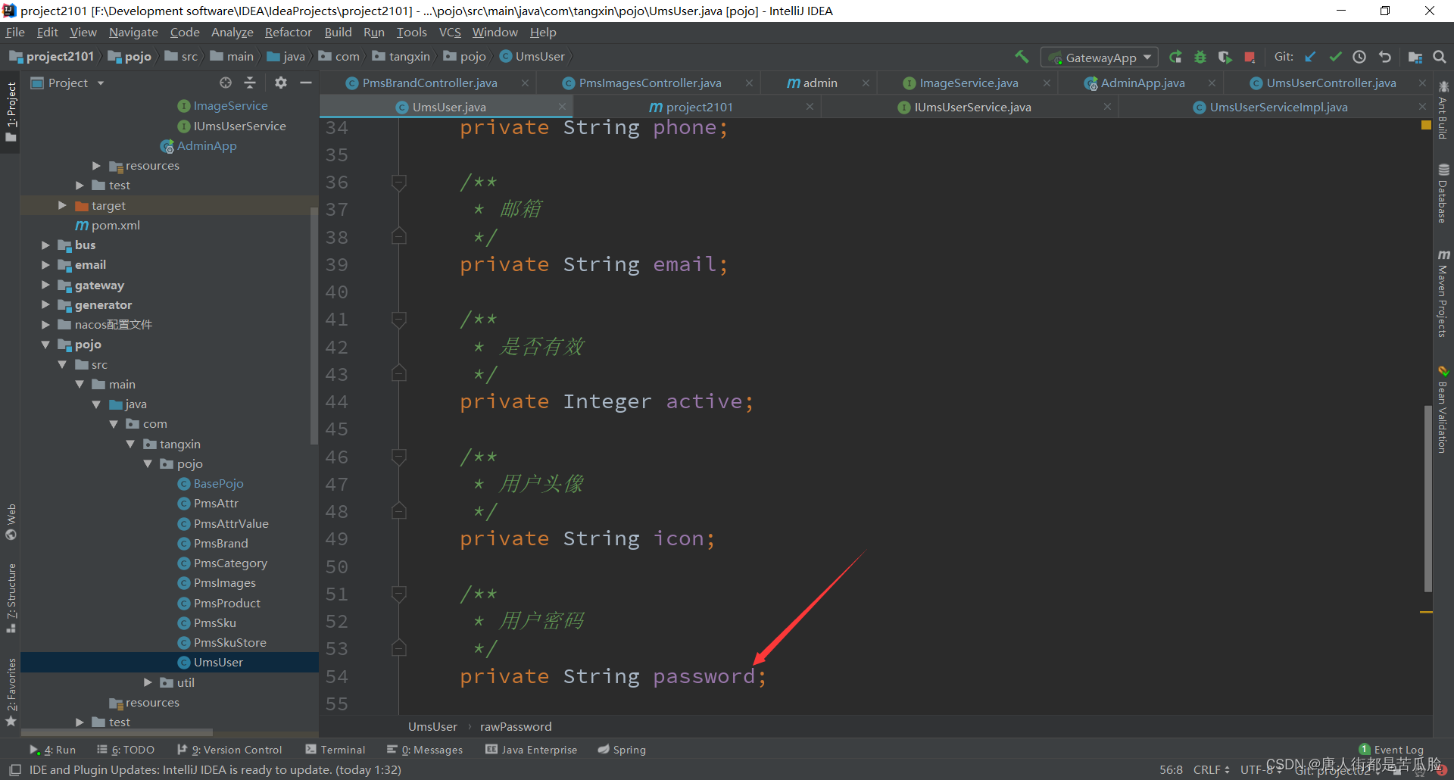
Task: Run GatewayApp with the rerun icon
Action: pyautogui.click(x=1175, y=57)
